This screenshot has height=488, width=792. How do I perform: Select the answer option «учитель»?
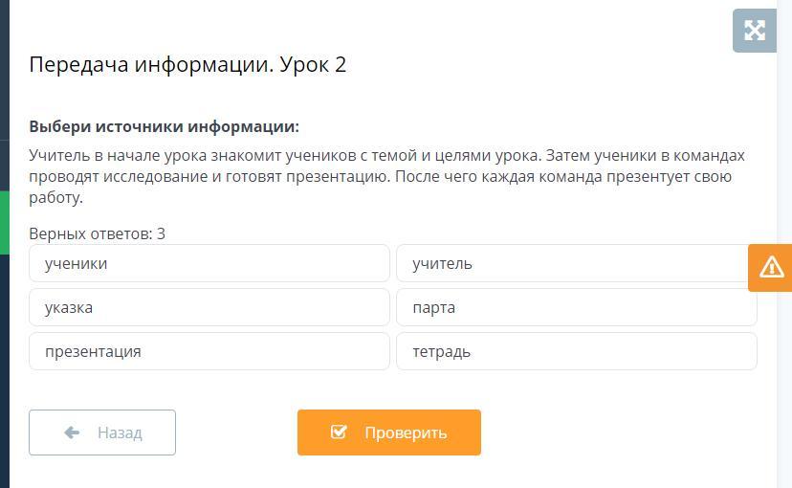(577, 263)
